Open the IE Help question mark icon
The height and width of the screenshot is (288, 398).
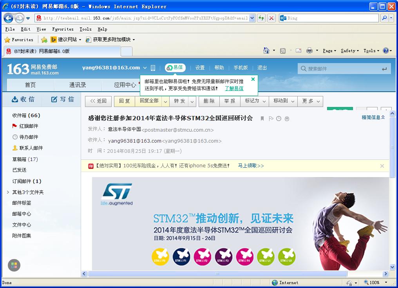click(385, 51)
